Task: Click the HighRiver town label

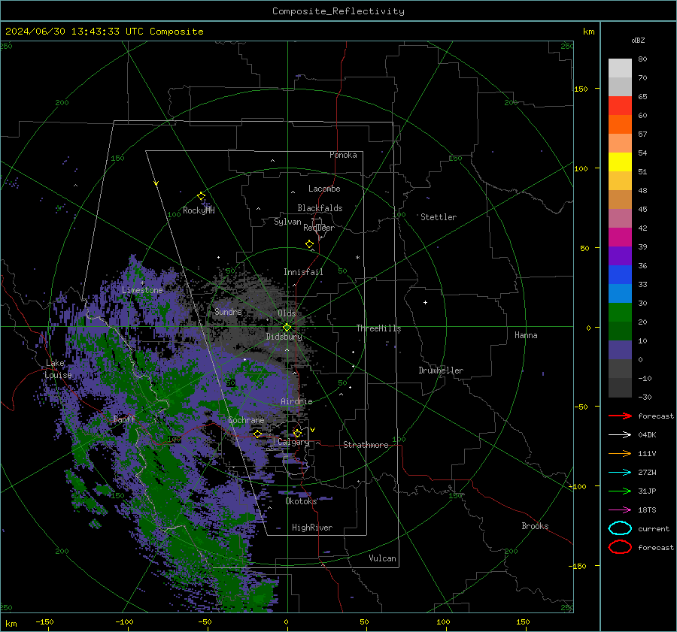Action: tap(312, 528)
